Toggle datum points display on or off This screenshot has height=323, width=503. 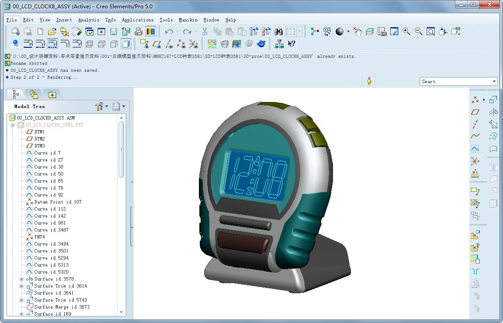(181, 44)
